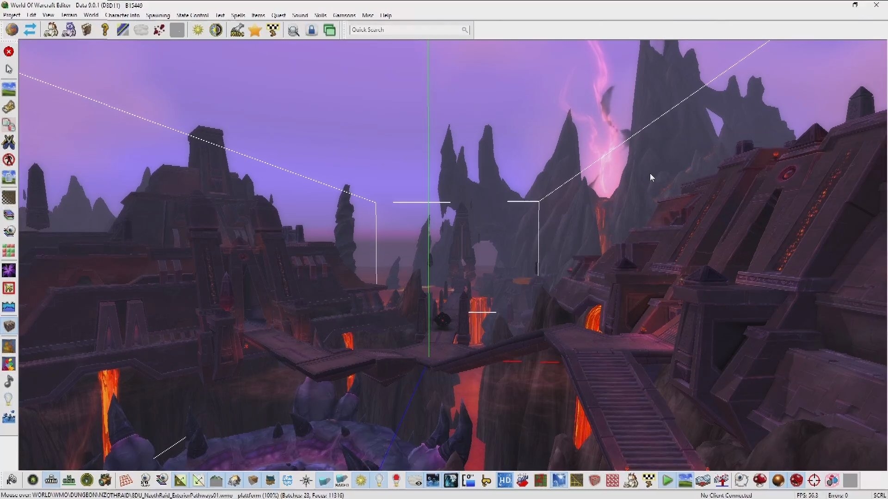Open the Project menu
The image size is (888, 499).
(x=12, y=15)
